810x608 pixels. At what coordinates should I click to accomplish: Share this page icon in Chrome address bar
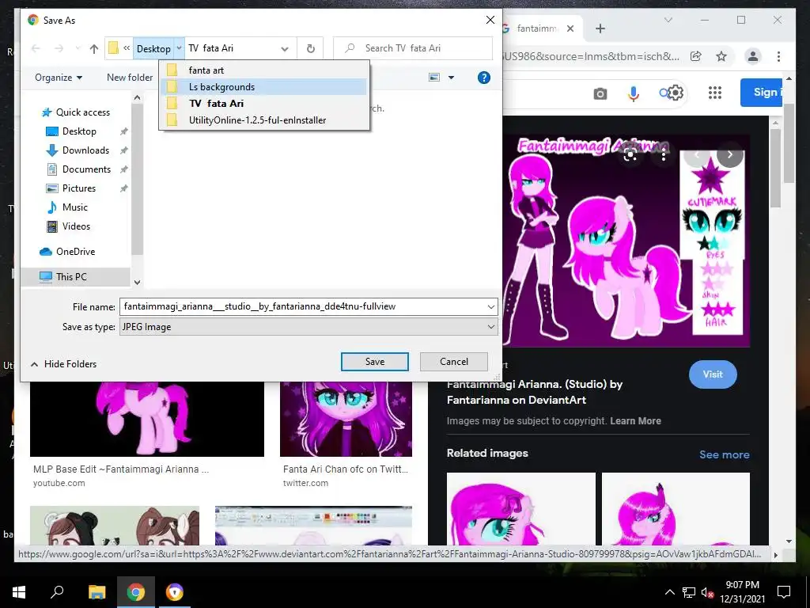pos(696,56)
